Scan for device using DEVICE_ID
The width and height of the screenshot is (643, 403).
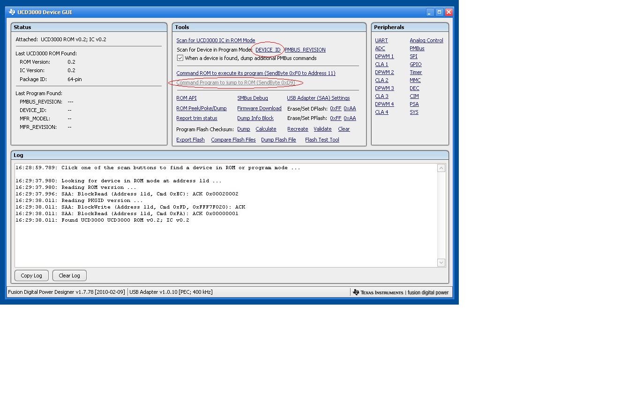pyautogui.click(x=268, y=50)
